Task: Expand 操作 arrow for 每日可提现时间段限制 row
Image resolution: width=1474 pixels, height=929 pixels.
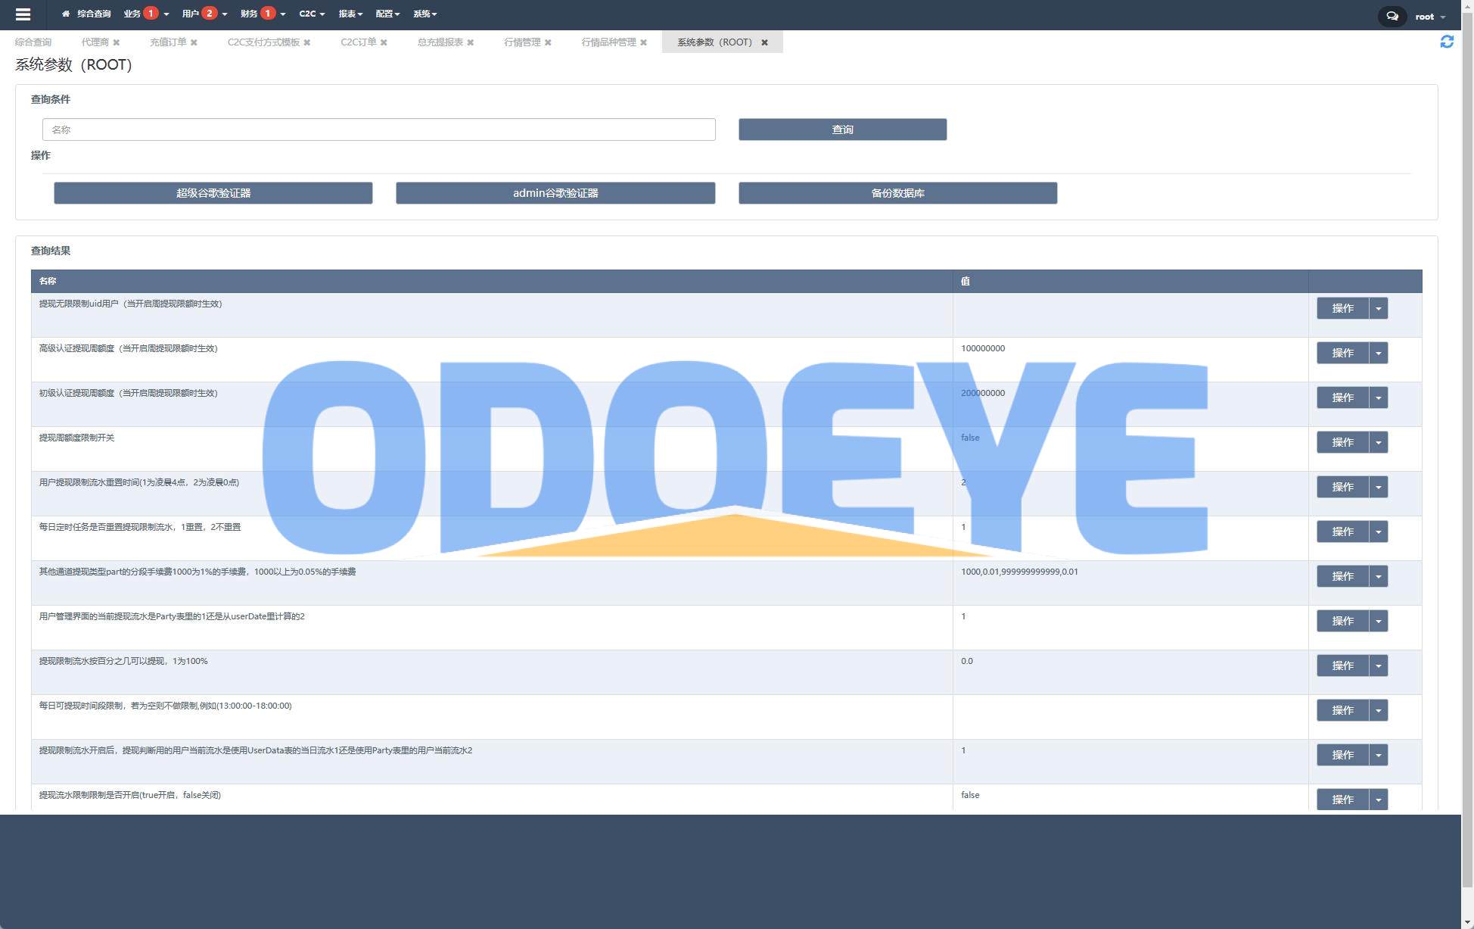Action: pos(1379,710)
